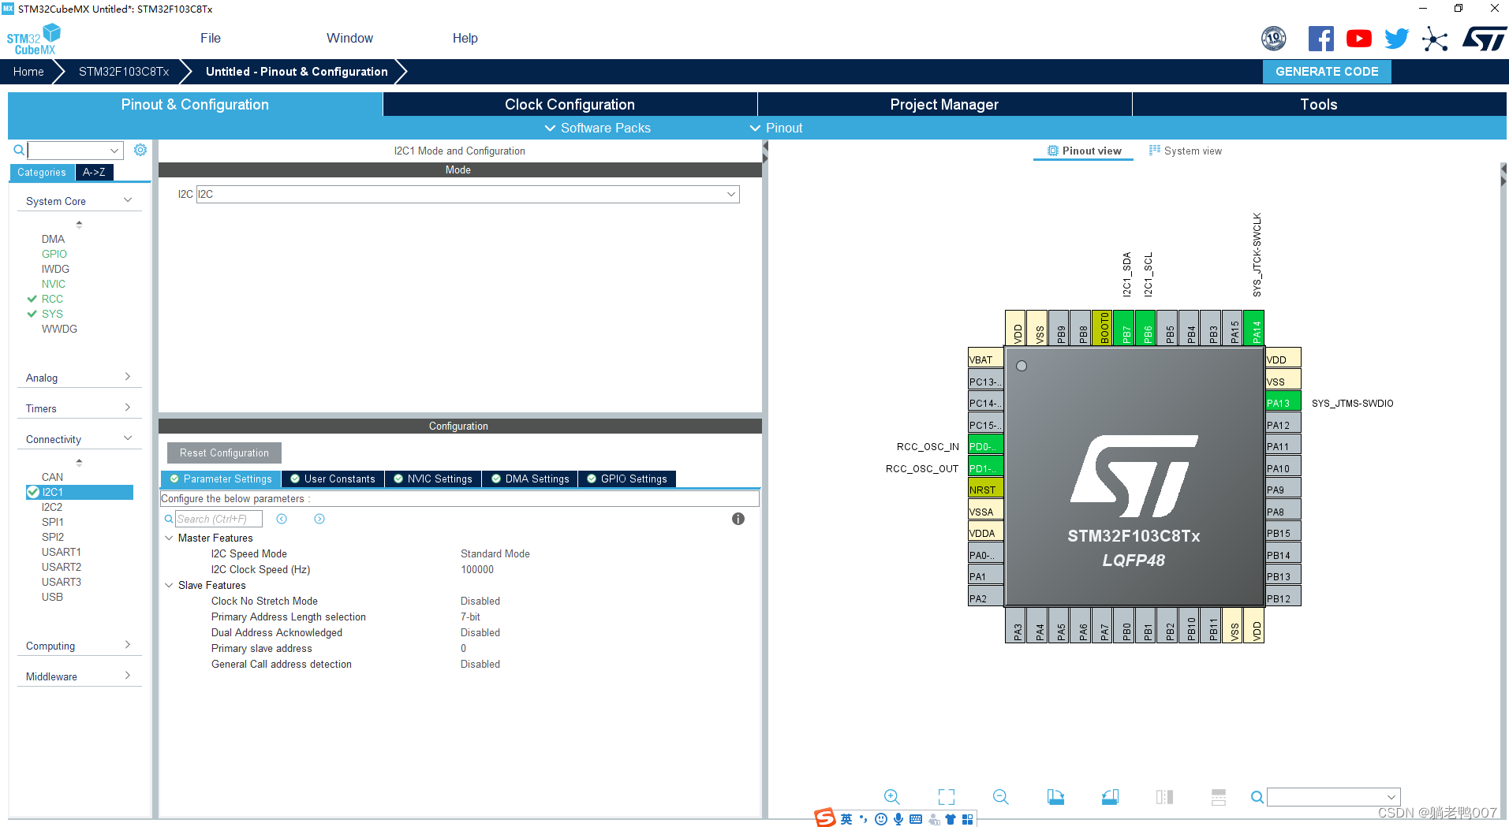Go to next parameter search result
The image size is (1509, 827).
click(319, 519)
